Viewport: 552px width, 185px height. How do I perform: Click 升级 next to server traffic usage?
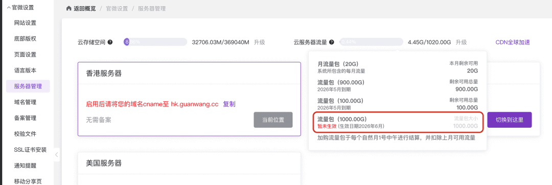[x=461, y=42]
